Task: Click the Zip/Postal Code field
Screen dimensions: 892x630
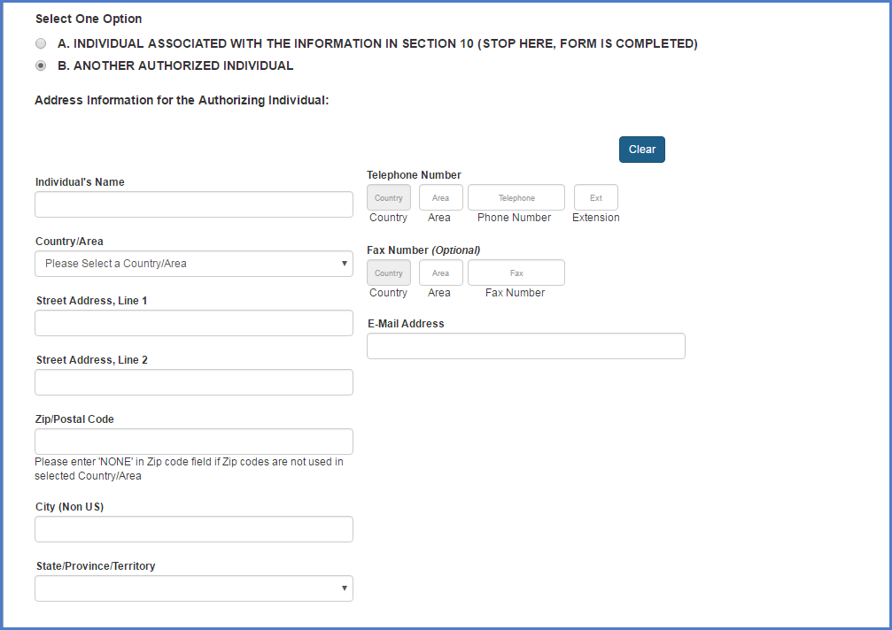Action: point(194,442)
